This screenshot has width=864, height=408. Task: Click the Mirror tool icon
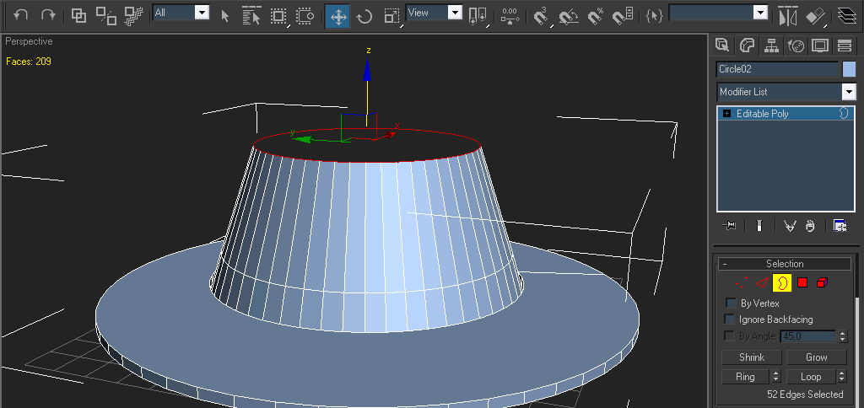pos(787,15)
